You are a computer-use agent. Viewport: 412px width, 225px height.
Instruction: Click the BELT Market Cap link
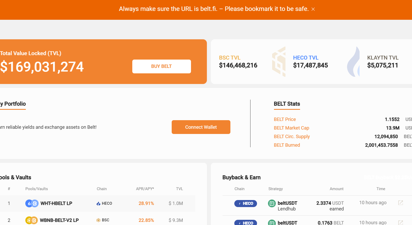point(291,128)
